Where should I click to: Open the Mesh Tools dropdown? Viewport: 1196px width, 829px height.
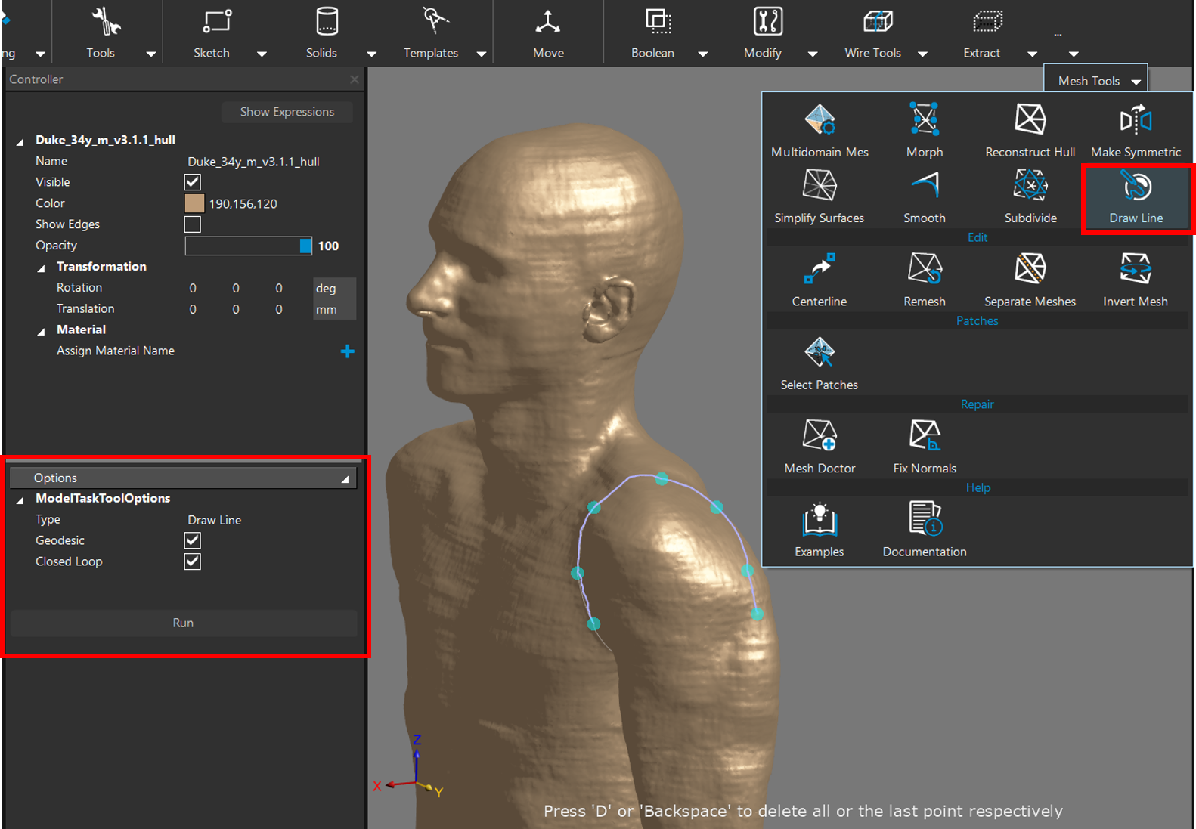pyautogui.click(x=1096, y=81)
